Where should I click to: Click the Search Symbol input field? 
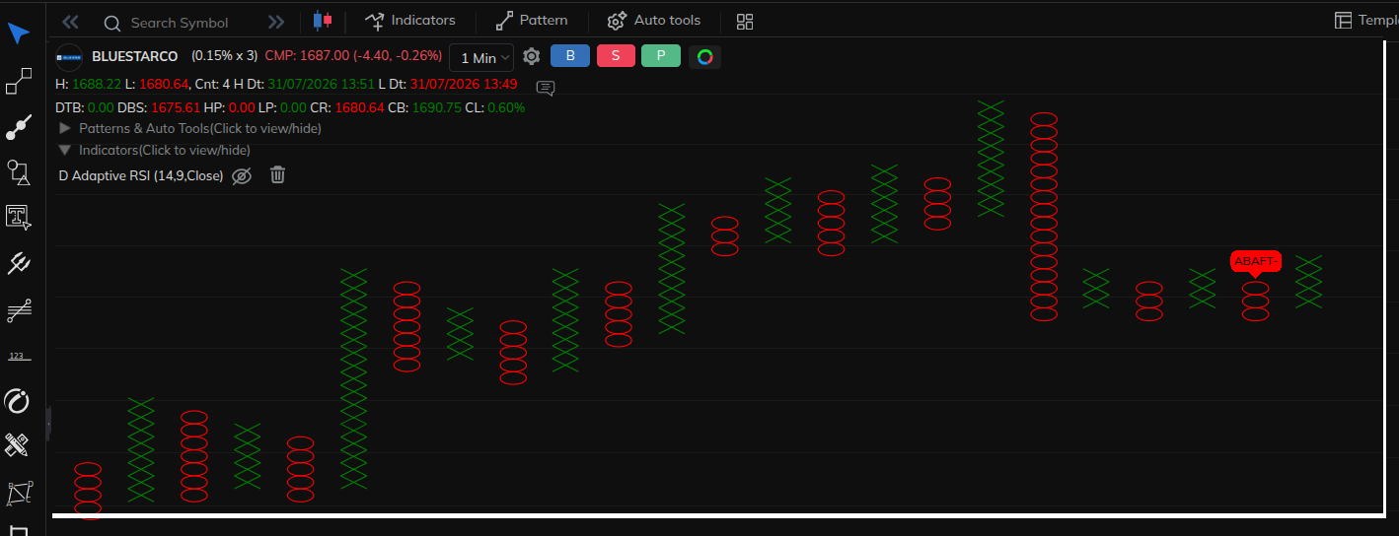[180, 22]
